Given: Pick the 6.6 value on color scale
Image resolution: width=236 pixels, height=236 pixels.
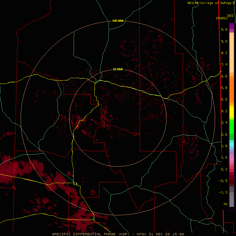Looking at the screenshot, I should [224, 76].
